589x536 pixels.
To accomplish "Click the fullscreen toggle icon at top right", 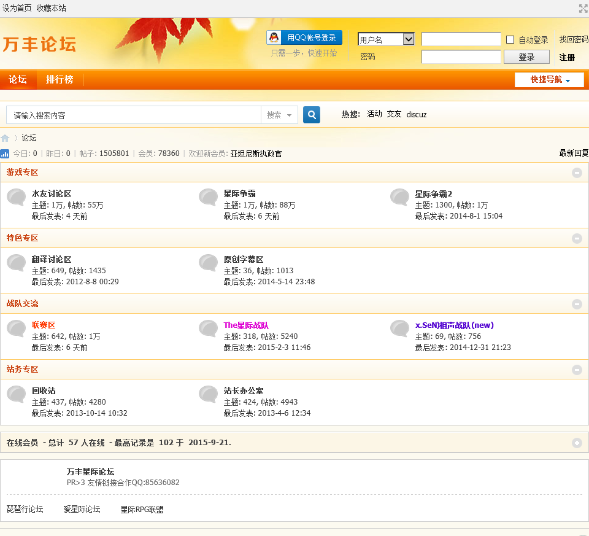I will coord(583,9).
